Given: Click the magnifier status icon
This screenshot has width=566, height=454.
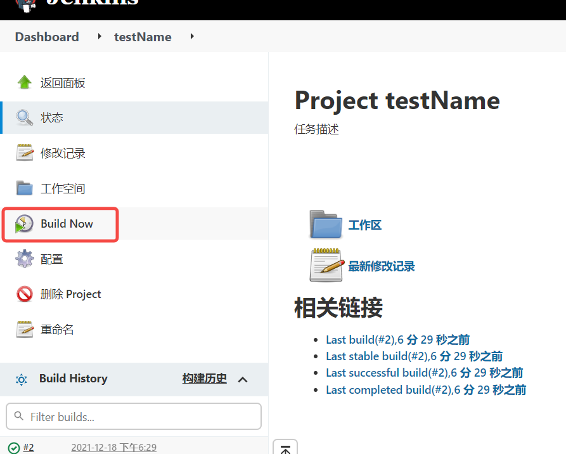Looking at the screenshot, I should coord(25,118).
